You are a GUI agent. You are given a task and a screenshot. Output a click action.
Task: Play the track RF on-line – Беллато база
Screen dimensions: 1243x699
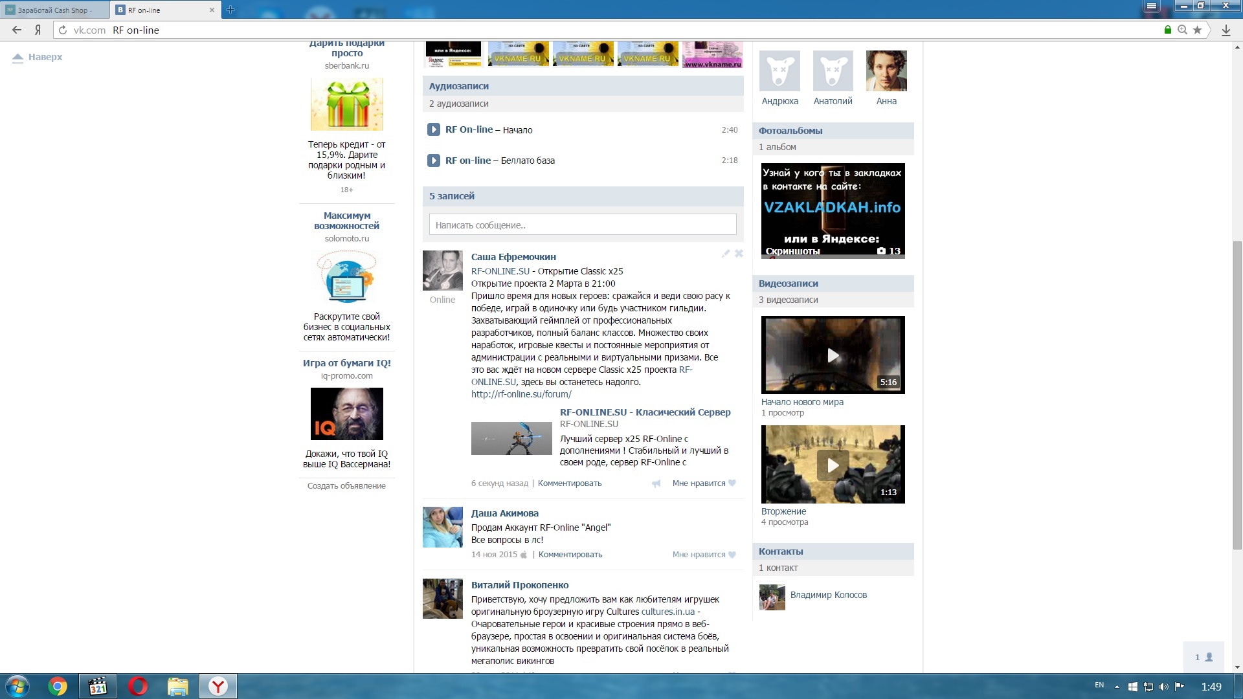coord(434,161)
